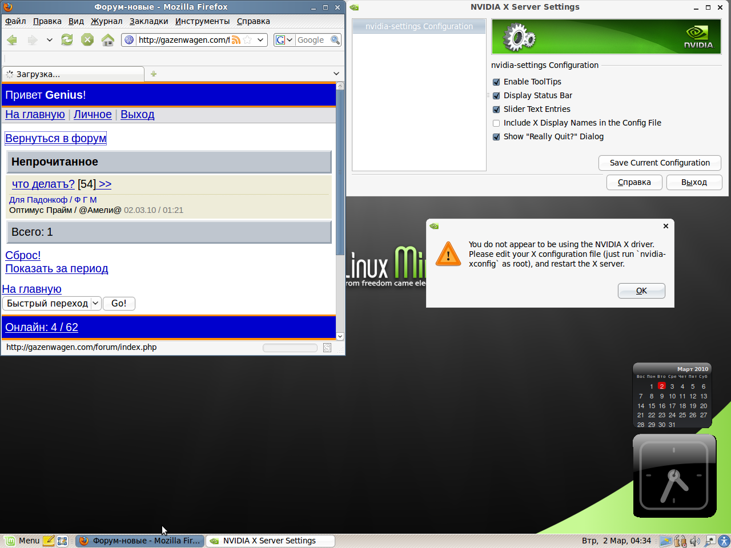This screenshot has width=731, height=548.
Task: Click the Firefox forward arrow
Action: 33,40
